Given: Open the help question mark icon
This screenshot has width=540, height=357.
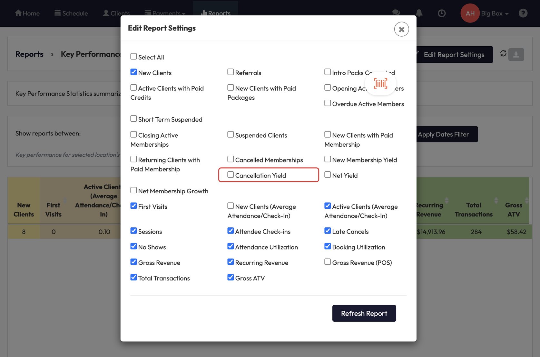Looking at the screenshot, I should pos(523,13).
